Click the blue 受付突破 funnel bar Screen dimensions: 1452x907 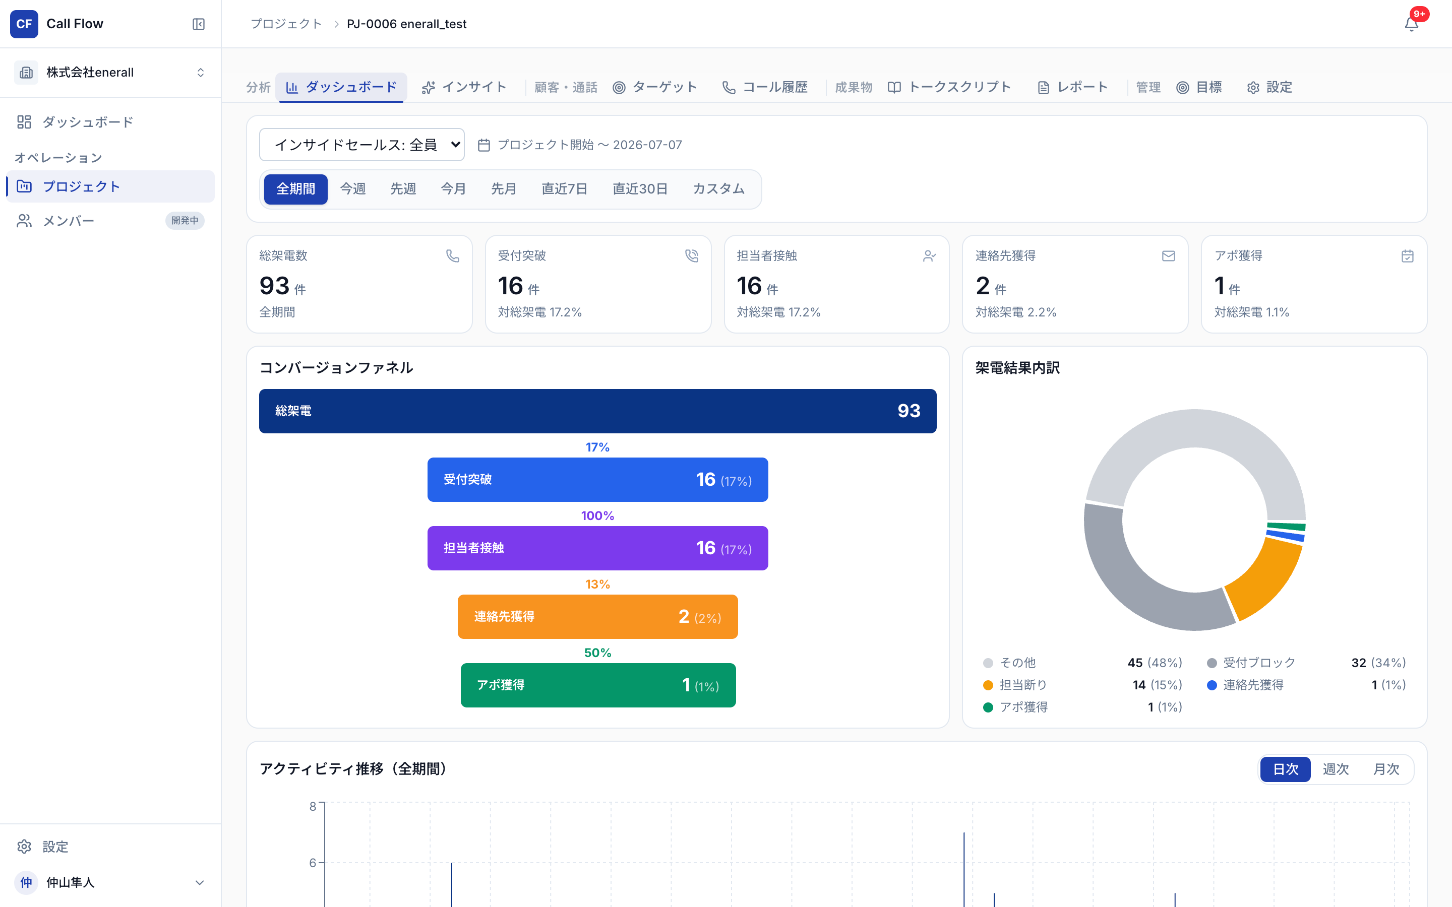(x=597, y=479)
